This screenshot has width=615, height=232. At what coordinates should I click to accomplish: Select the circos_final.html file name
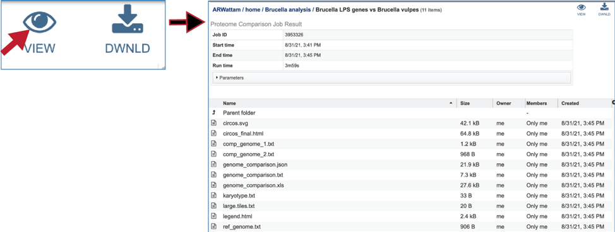pos(242,133)
